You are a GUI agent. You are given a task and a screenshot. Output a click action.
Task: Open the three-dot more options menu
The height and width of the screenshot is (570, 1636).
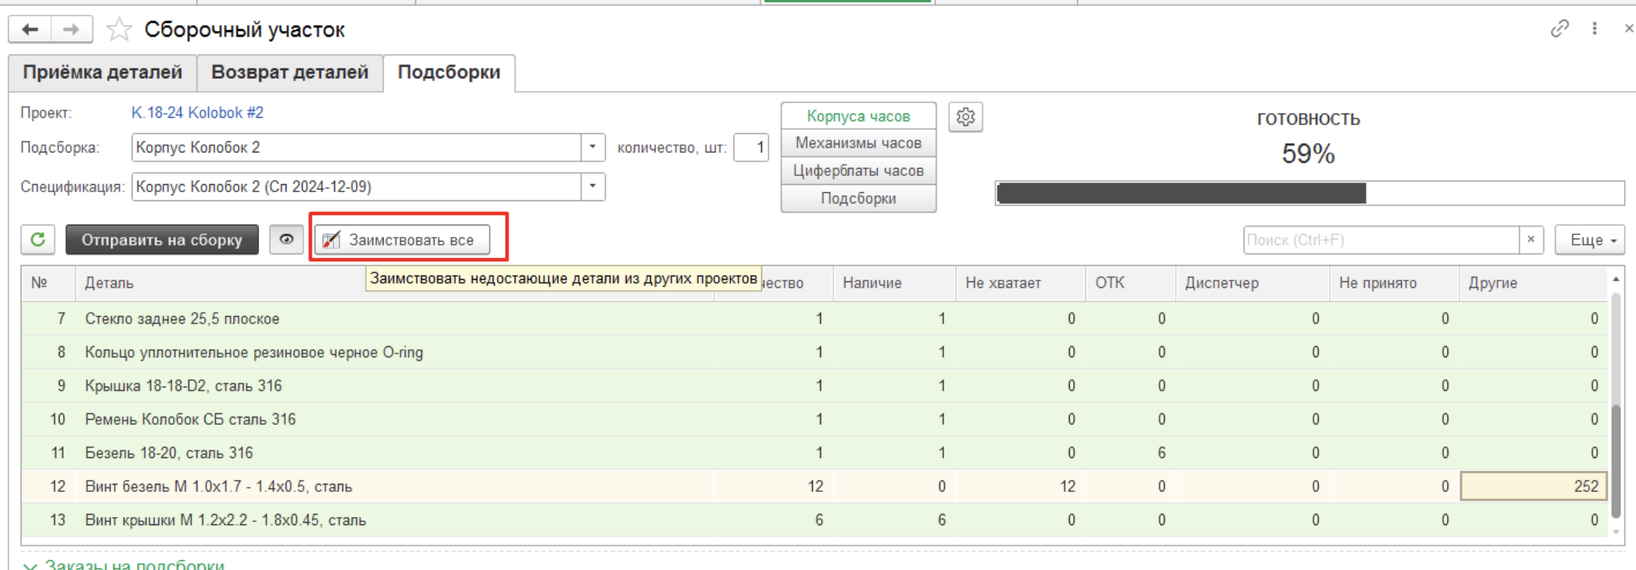(x=1594, y=29)
